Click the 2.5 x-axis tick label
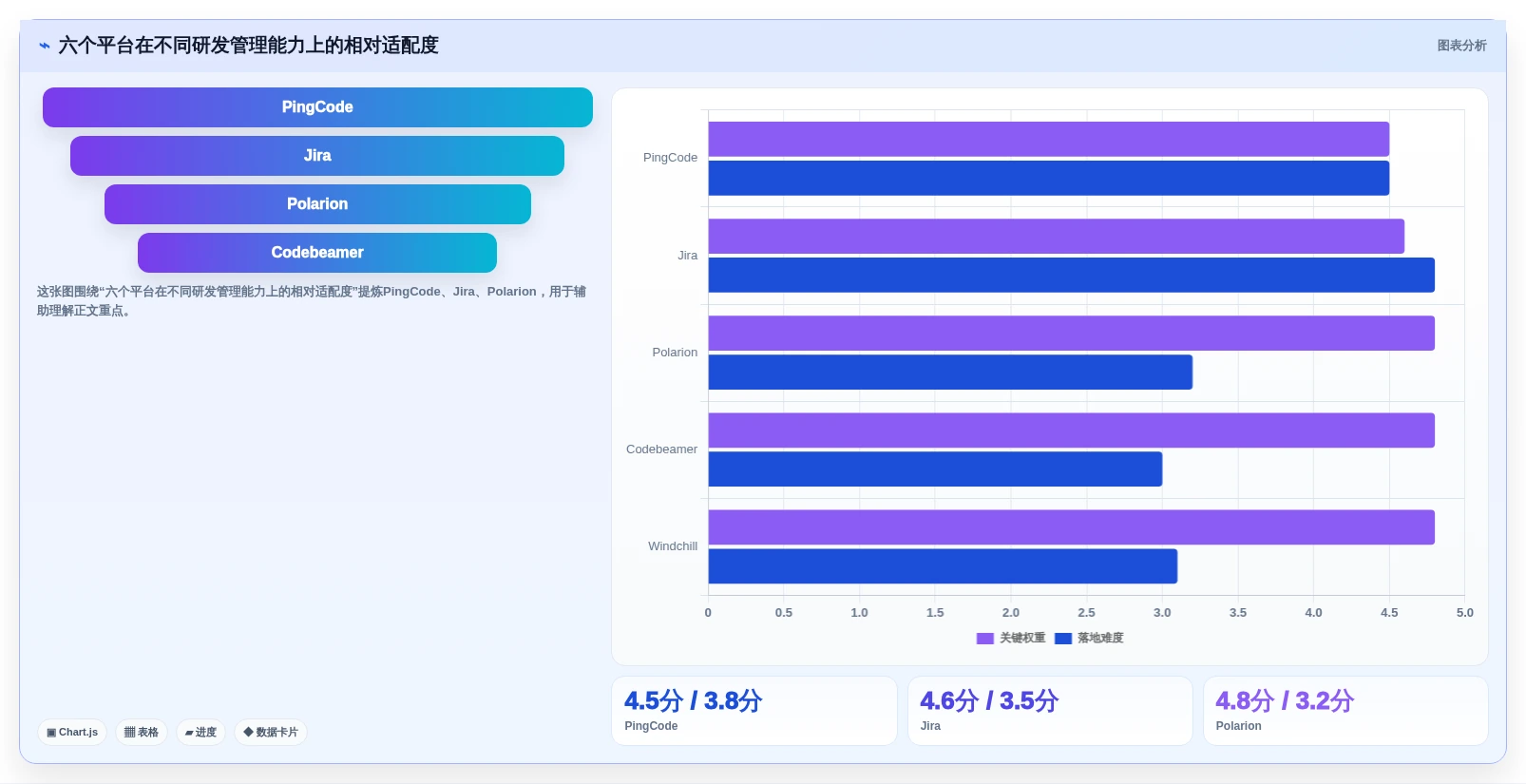1526x784 pixels. (1086, 613)
